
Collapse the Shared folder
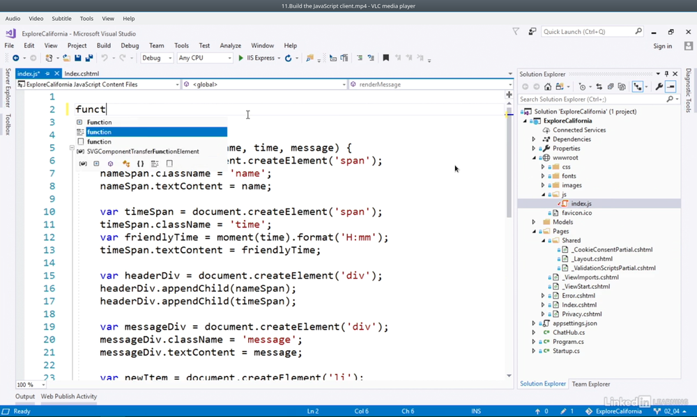click(x=543, y=240)
